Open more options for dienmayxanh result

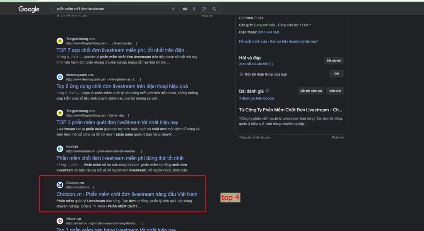coord(140,79)
